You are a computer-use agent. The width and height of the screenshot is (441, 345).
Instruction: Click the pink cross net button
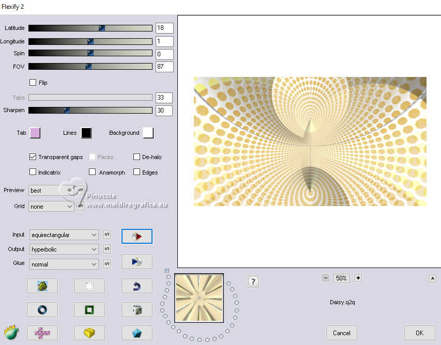(42, 333)
